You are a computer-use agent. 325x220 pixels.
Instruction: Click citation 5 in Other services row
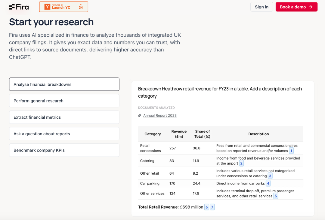(x=276, y=196)
